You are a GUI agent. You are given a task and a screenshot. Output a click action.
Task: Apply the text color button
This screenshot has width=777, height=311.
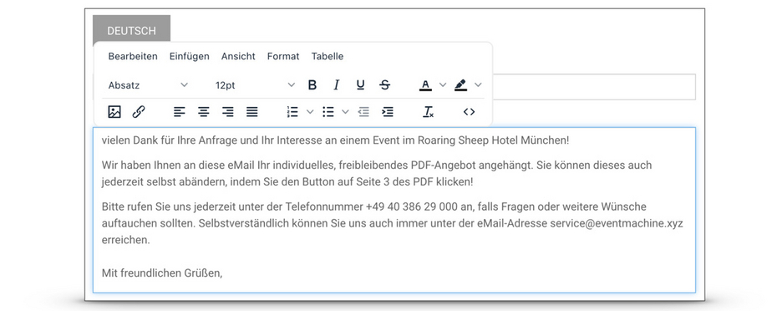pos(425,84)
